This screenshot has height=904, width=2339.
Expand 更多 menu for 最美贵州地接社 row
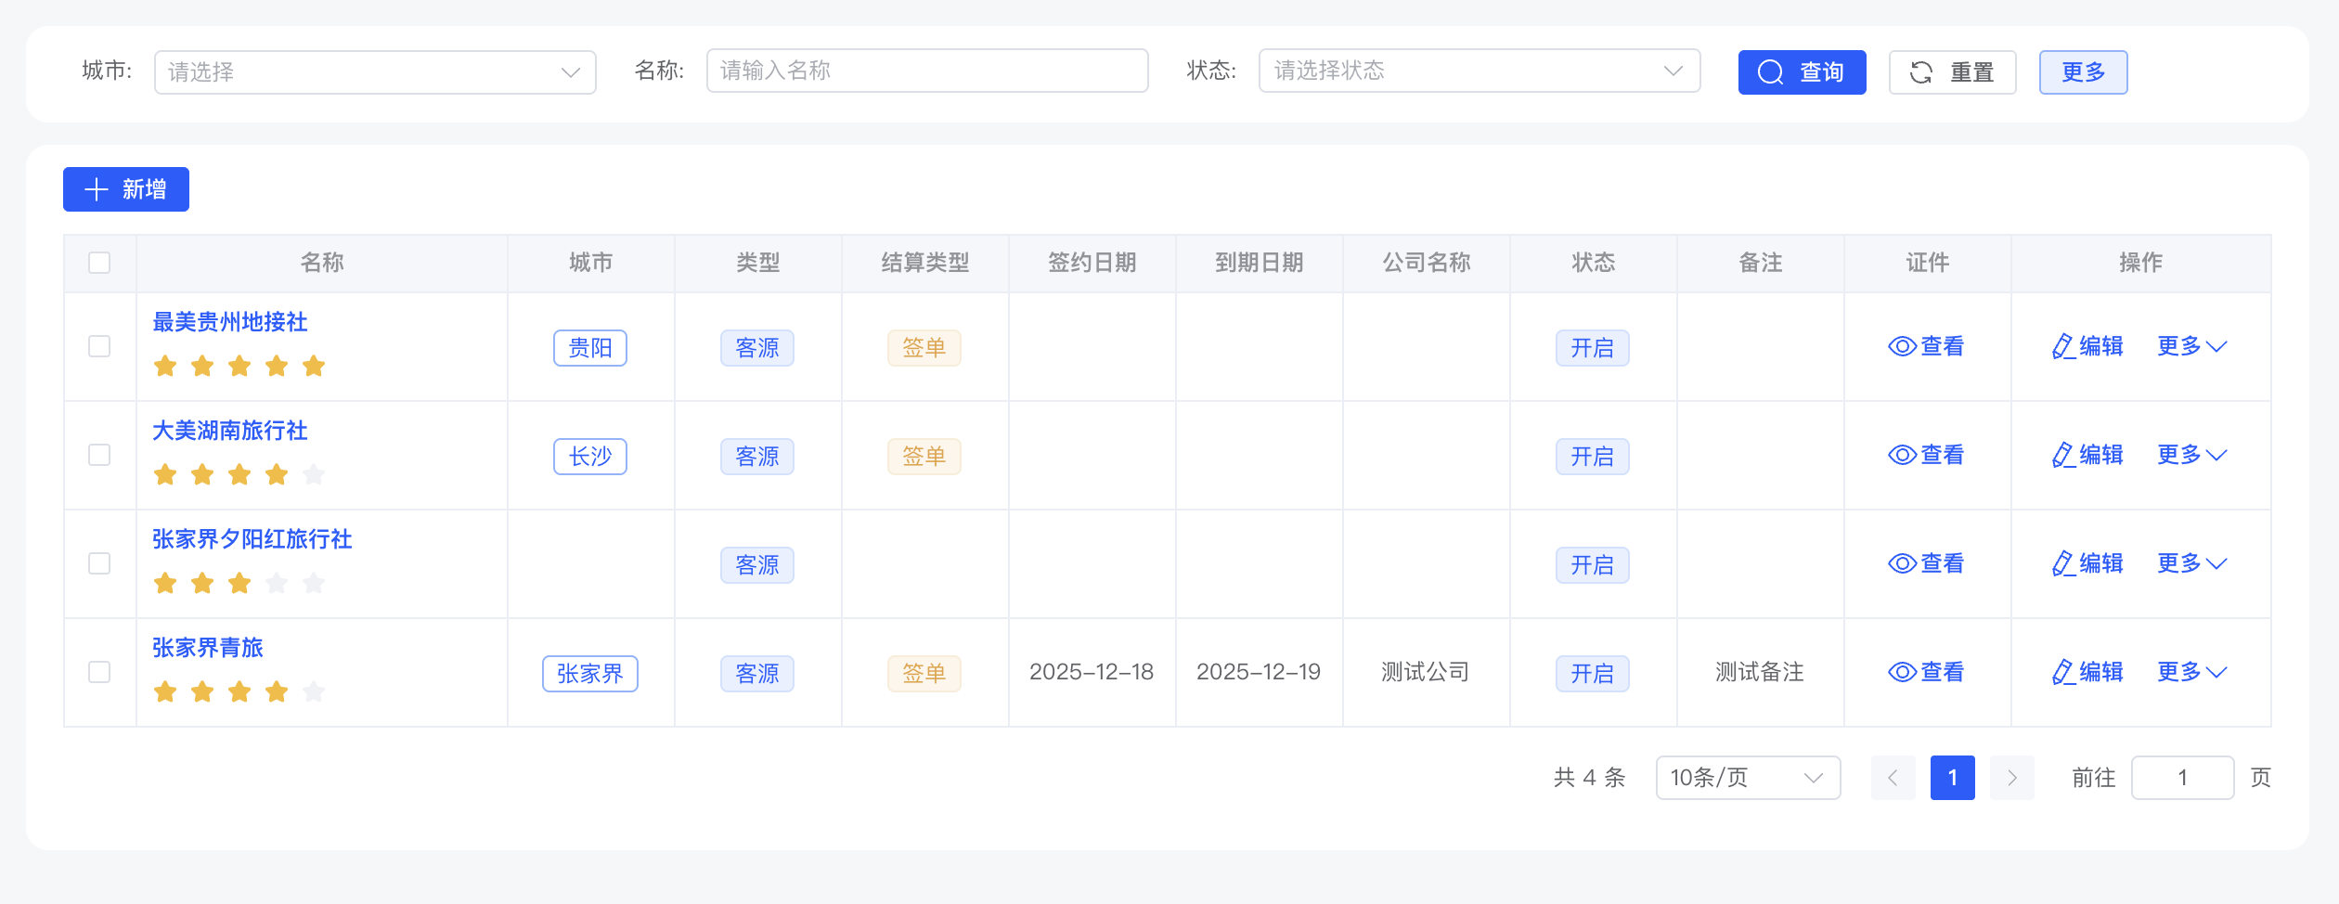(2190, 347)
